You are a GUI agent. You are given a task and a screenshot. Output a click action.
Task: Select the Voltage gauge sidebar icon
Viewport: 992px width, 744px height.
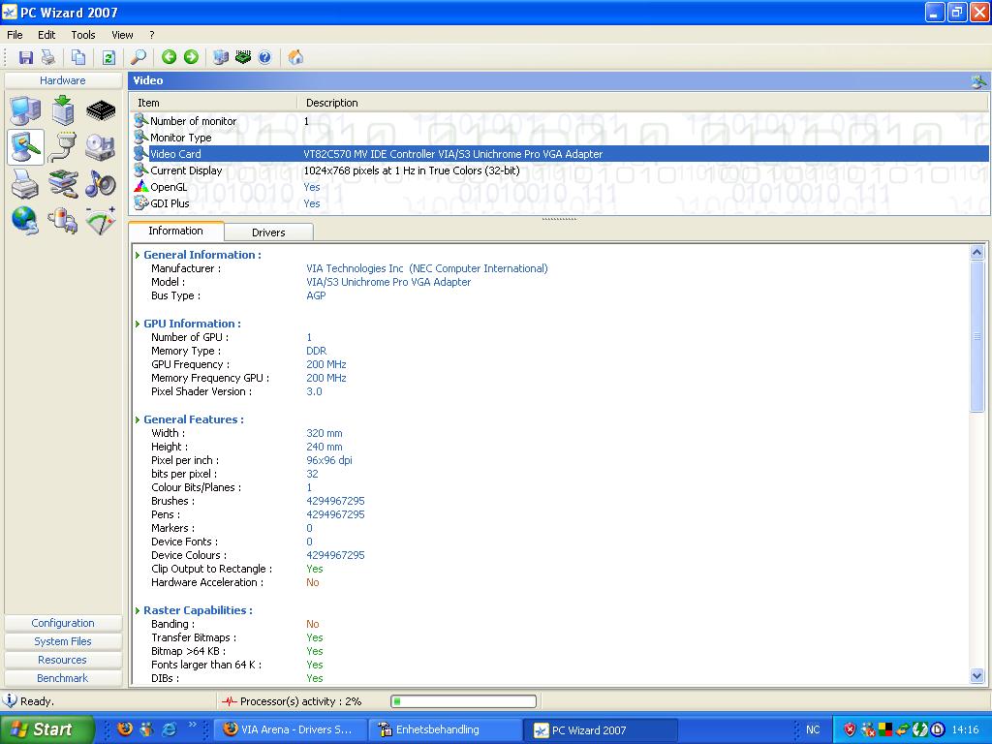(x=101, y=221)
